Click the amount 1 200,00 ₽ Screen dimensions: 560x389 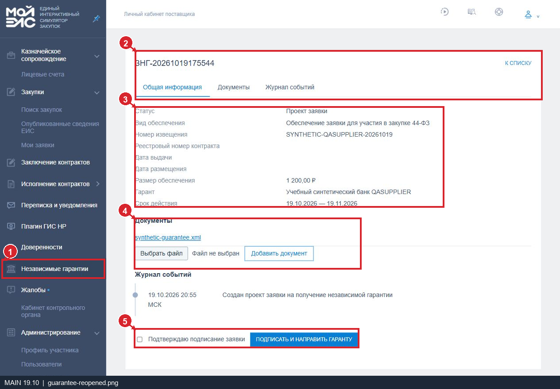[x=301, y=180]
